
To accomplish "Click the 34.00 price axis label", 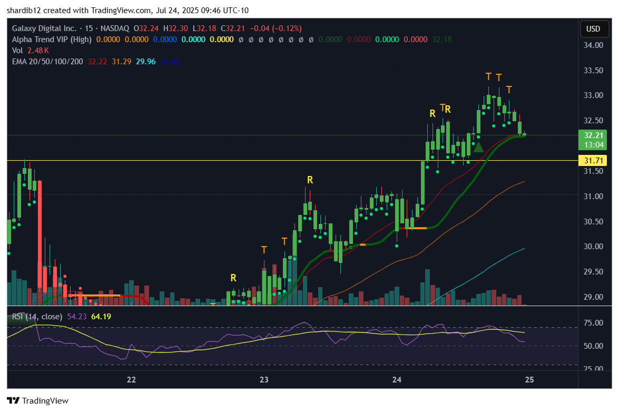I will [593, 45].
